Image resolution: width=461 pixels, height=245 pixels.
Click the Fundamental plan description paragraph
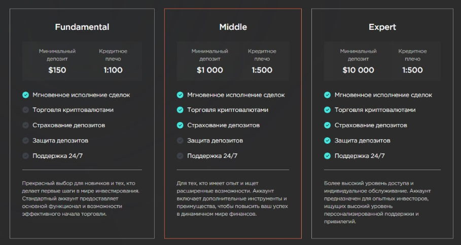(x=81, y=198)
